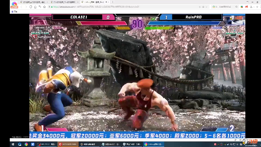Switch to the red highlighted taskbar app
The image size is (261, 147).
[68, 144]
